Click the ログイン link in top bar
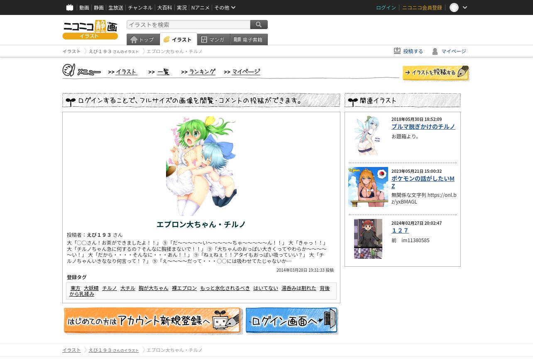Viewport: 533px width, 361px height. coord(386,7)
